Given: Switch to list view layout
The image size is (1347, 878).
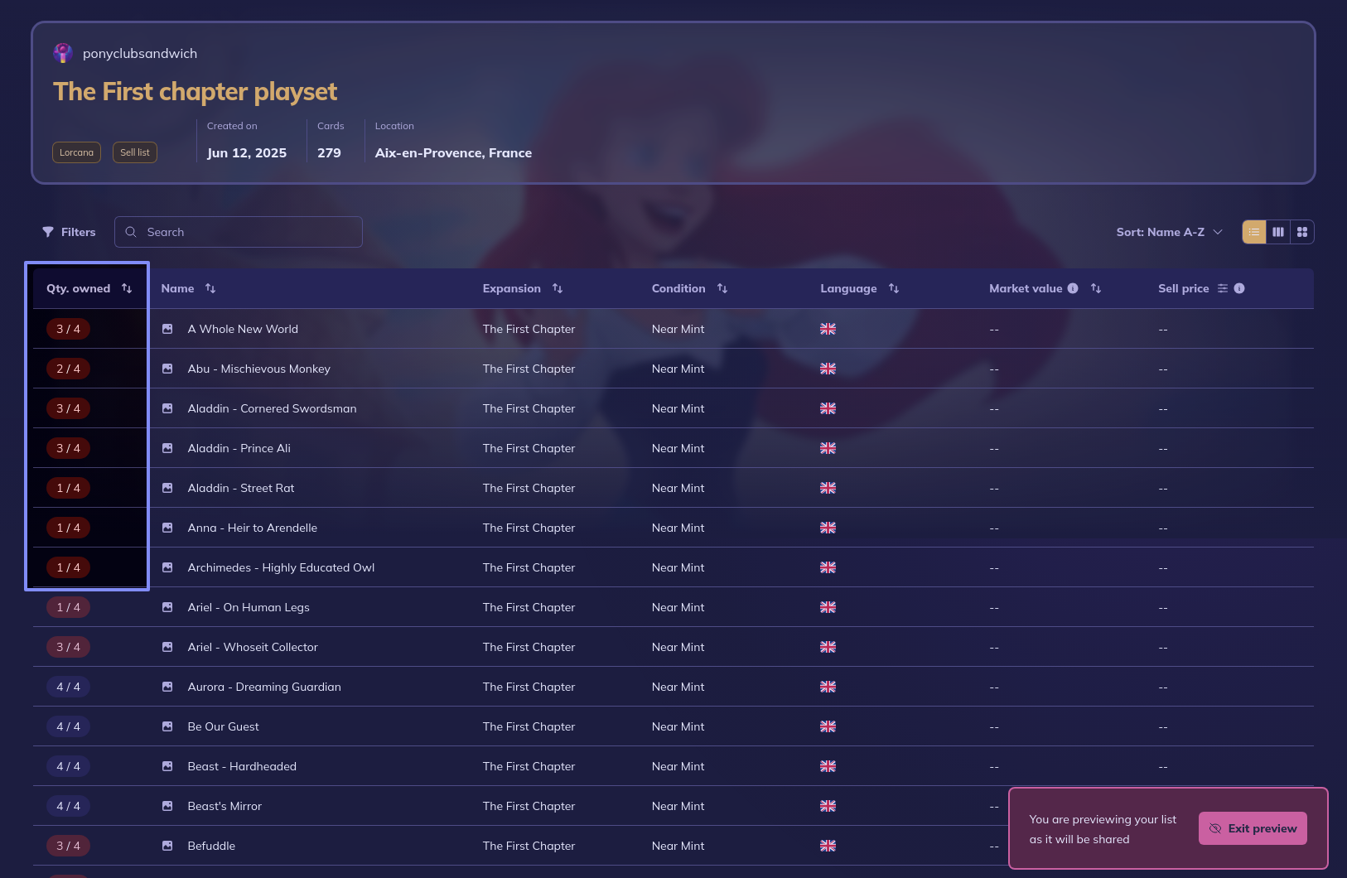Looking at the screenshot, I should point(1253,232).
